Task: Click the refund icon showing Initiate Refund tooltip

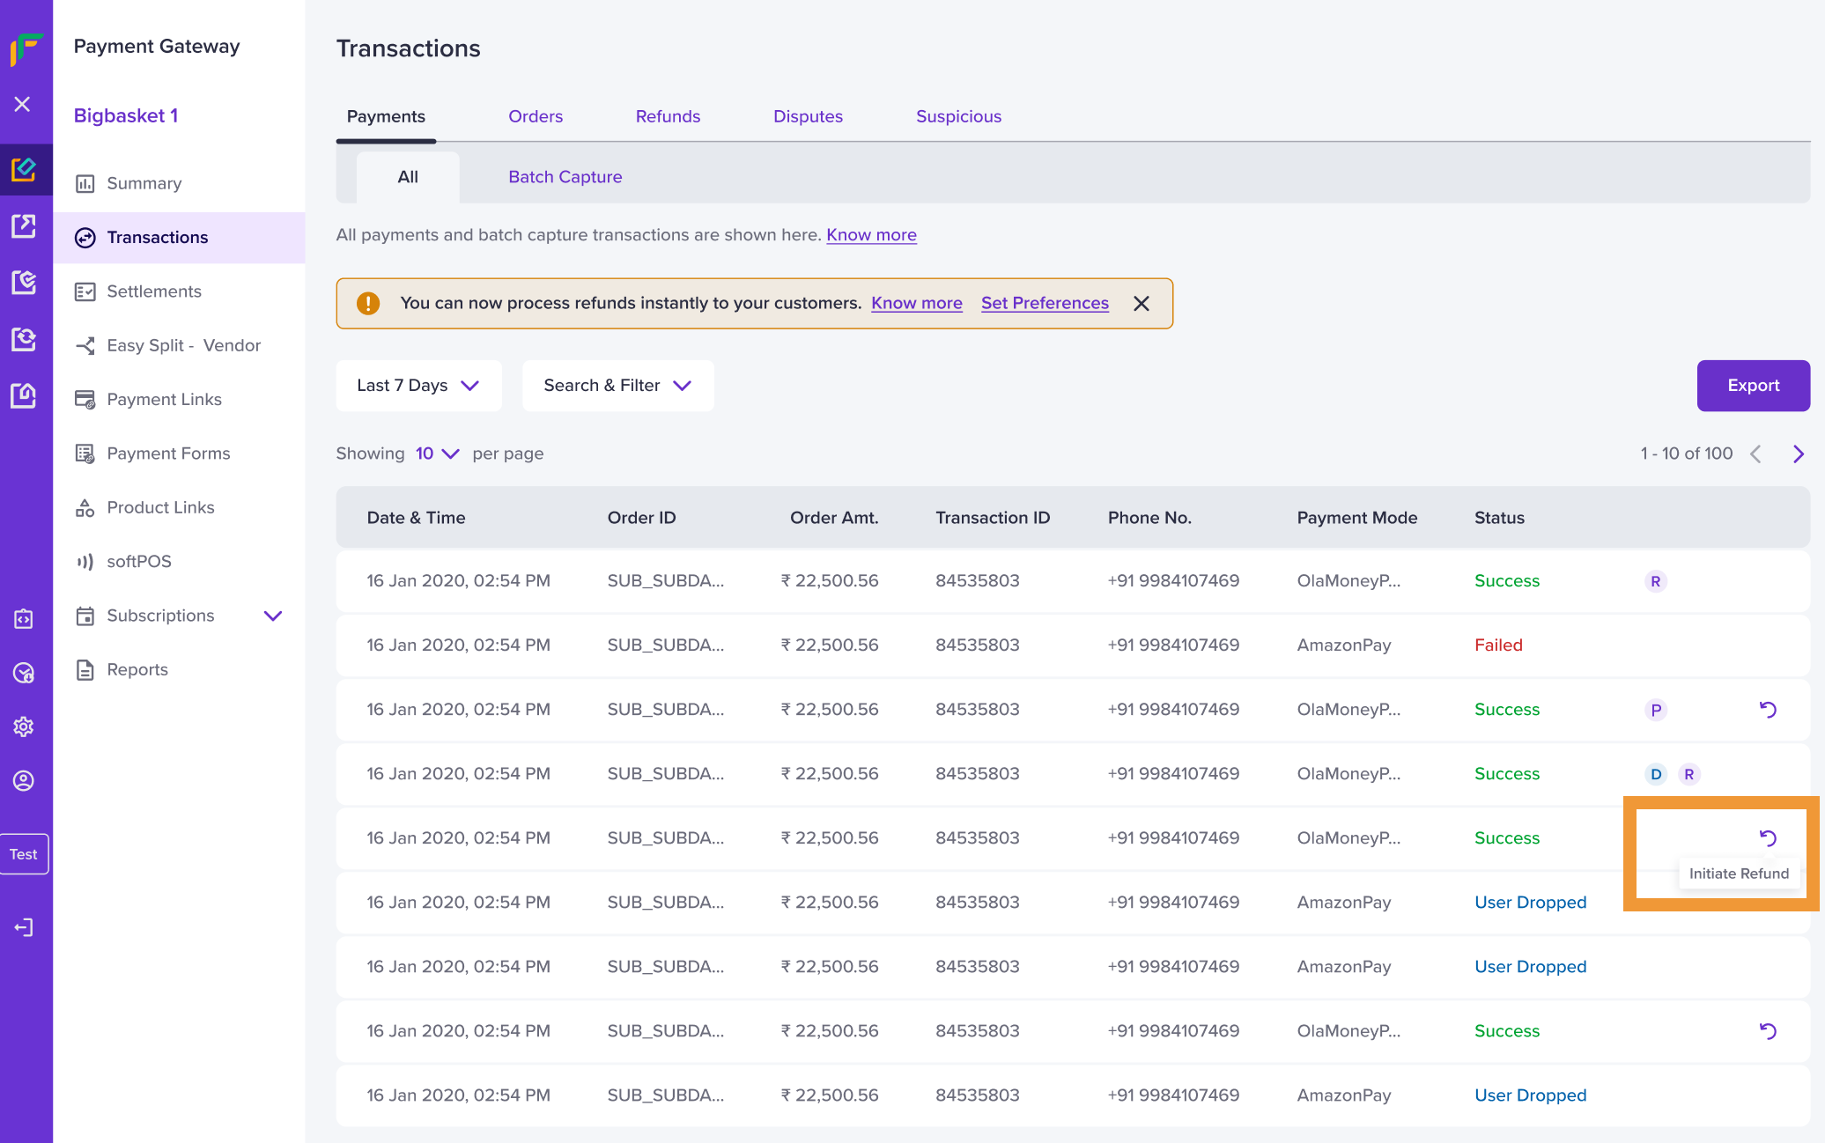Action: click(x=1767, y=837)
